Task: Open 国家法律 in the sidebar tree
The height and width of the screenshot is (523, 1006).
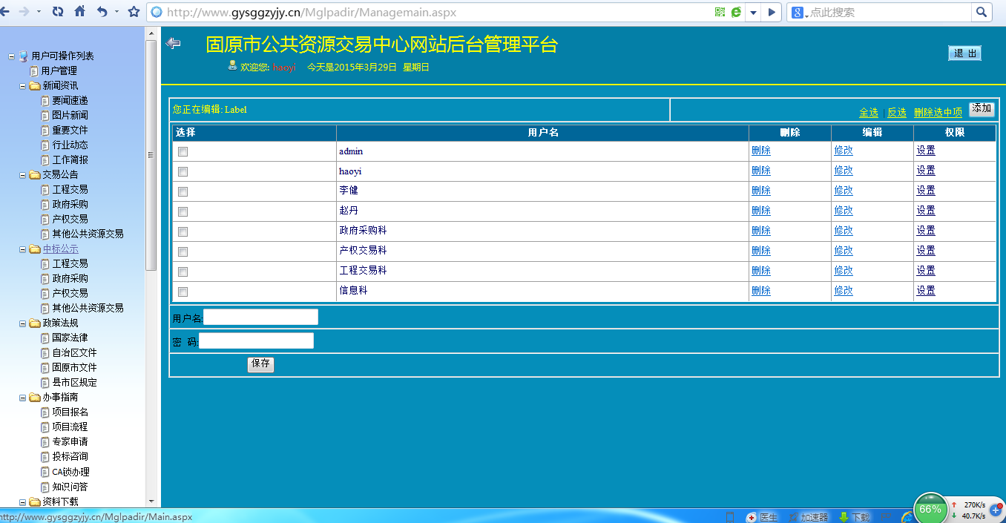Action: 70,338
